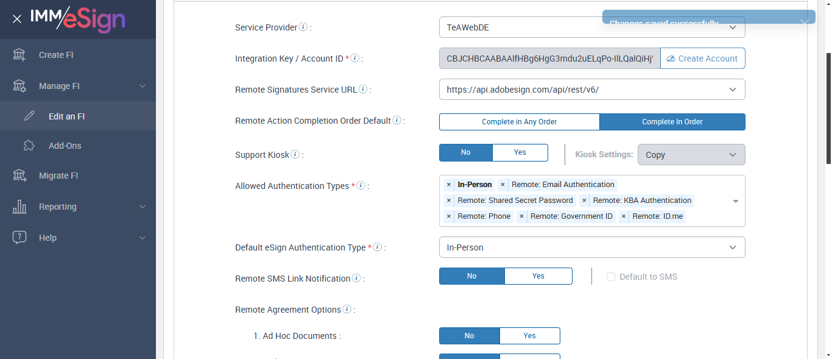
Task: Click info icon beside Remote Agreement Options
Action: [x=347, y=310]
